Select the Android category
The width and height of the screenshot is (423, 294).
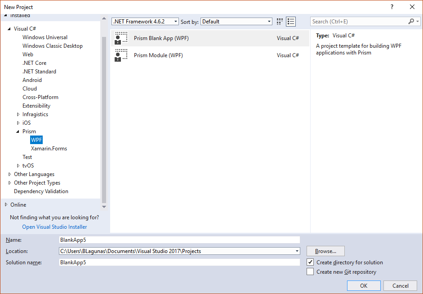[32, 80]
